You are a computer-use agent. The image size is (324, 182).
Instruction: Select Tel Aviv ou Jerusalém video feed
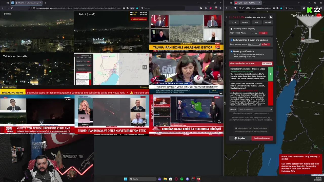click(x=37, y=69)
